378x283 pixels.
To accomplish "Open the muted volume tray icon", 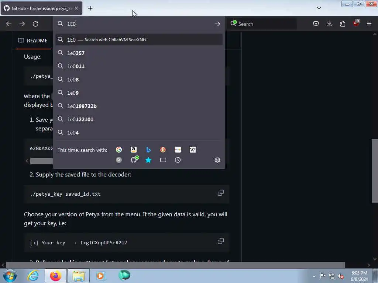I will [341, 276].
